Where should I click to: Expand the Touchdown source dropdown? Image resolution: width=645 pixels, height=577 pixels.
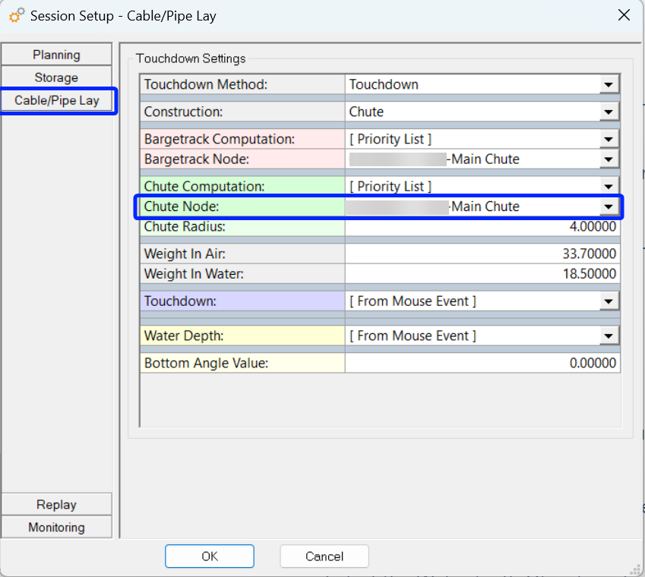(x=609, y=302)
